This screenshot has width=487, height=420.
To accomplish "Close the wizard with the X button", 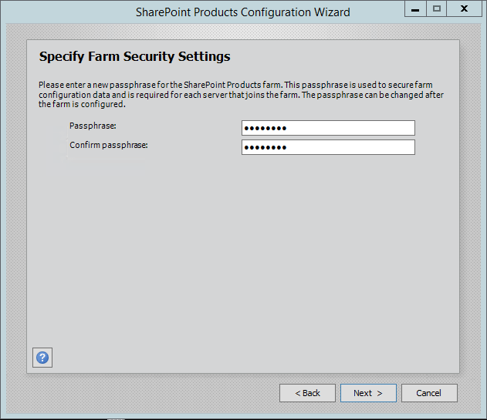I will click(x=464, y=9).
